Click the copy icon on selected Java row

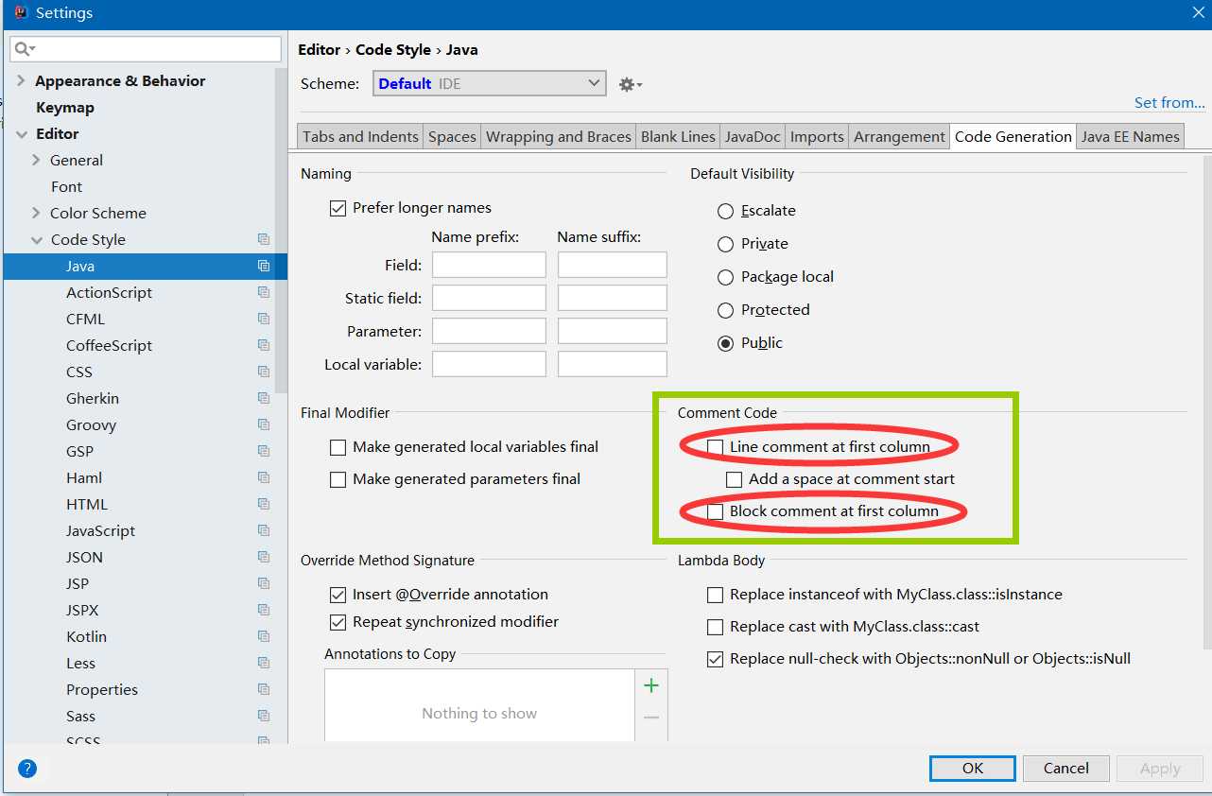tap(264, 266)
